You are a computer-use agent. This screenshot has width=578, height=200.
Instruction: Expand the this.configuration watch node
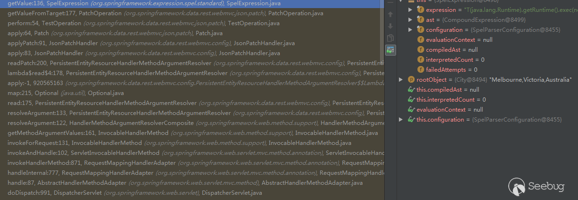click(401, 120)
